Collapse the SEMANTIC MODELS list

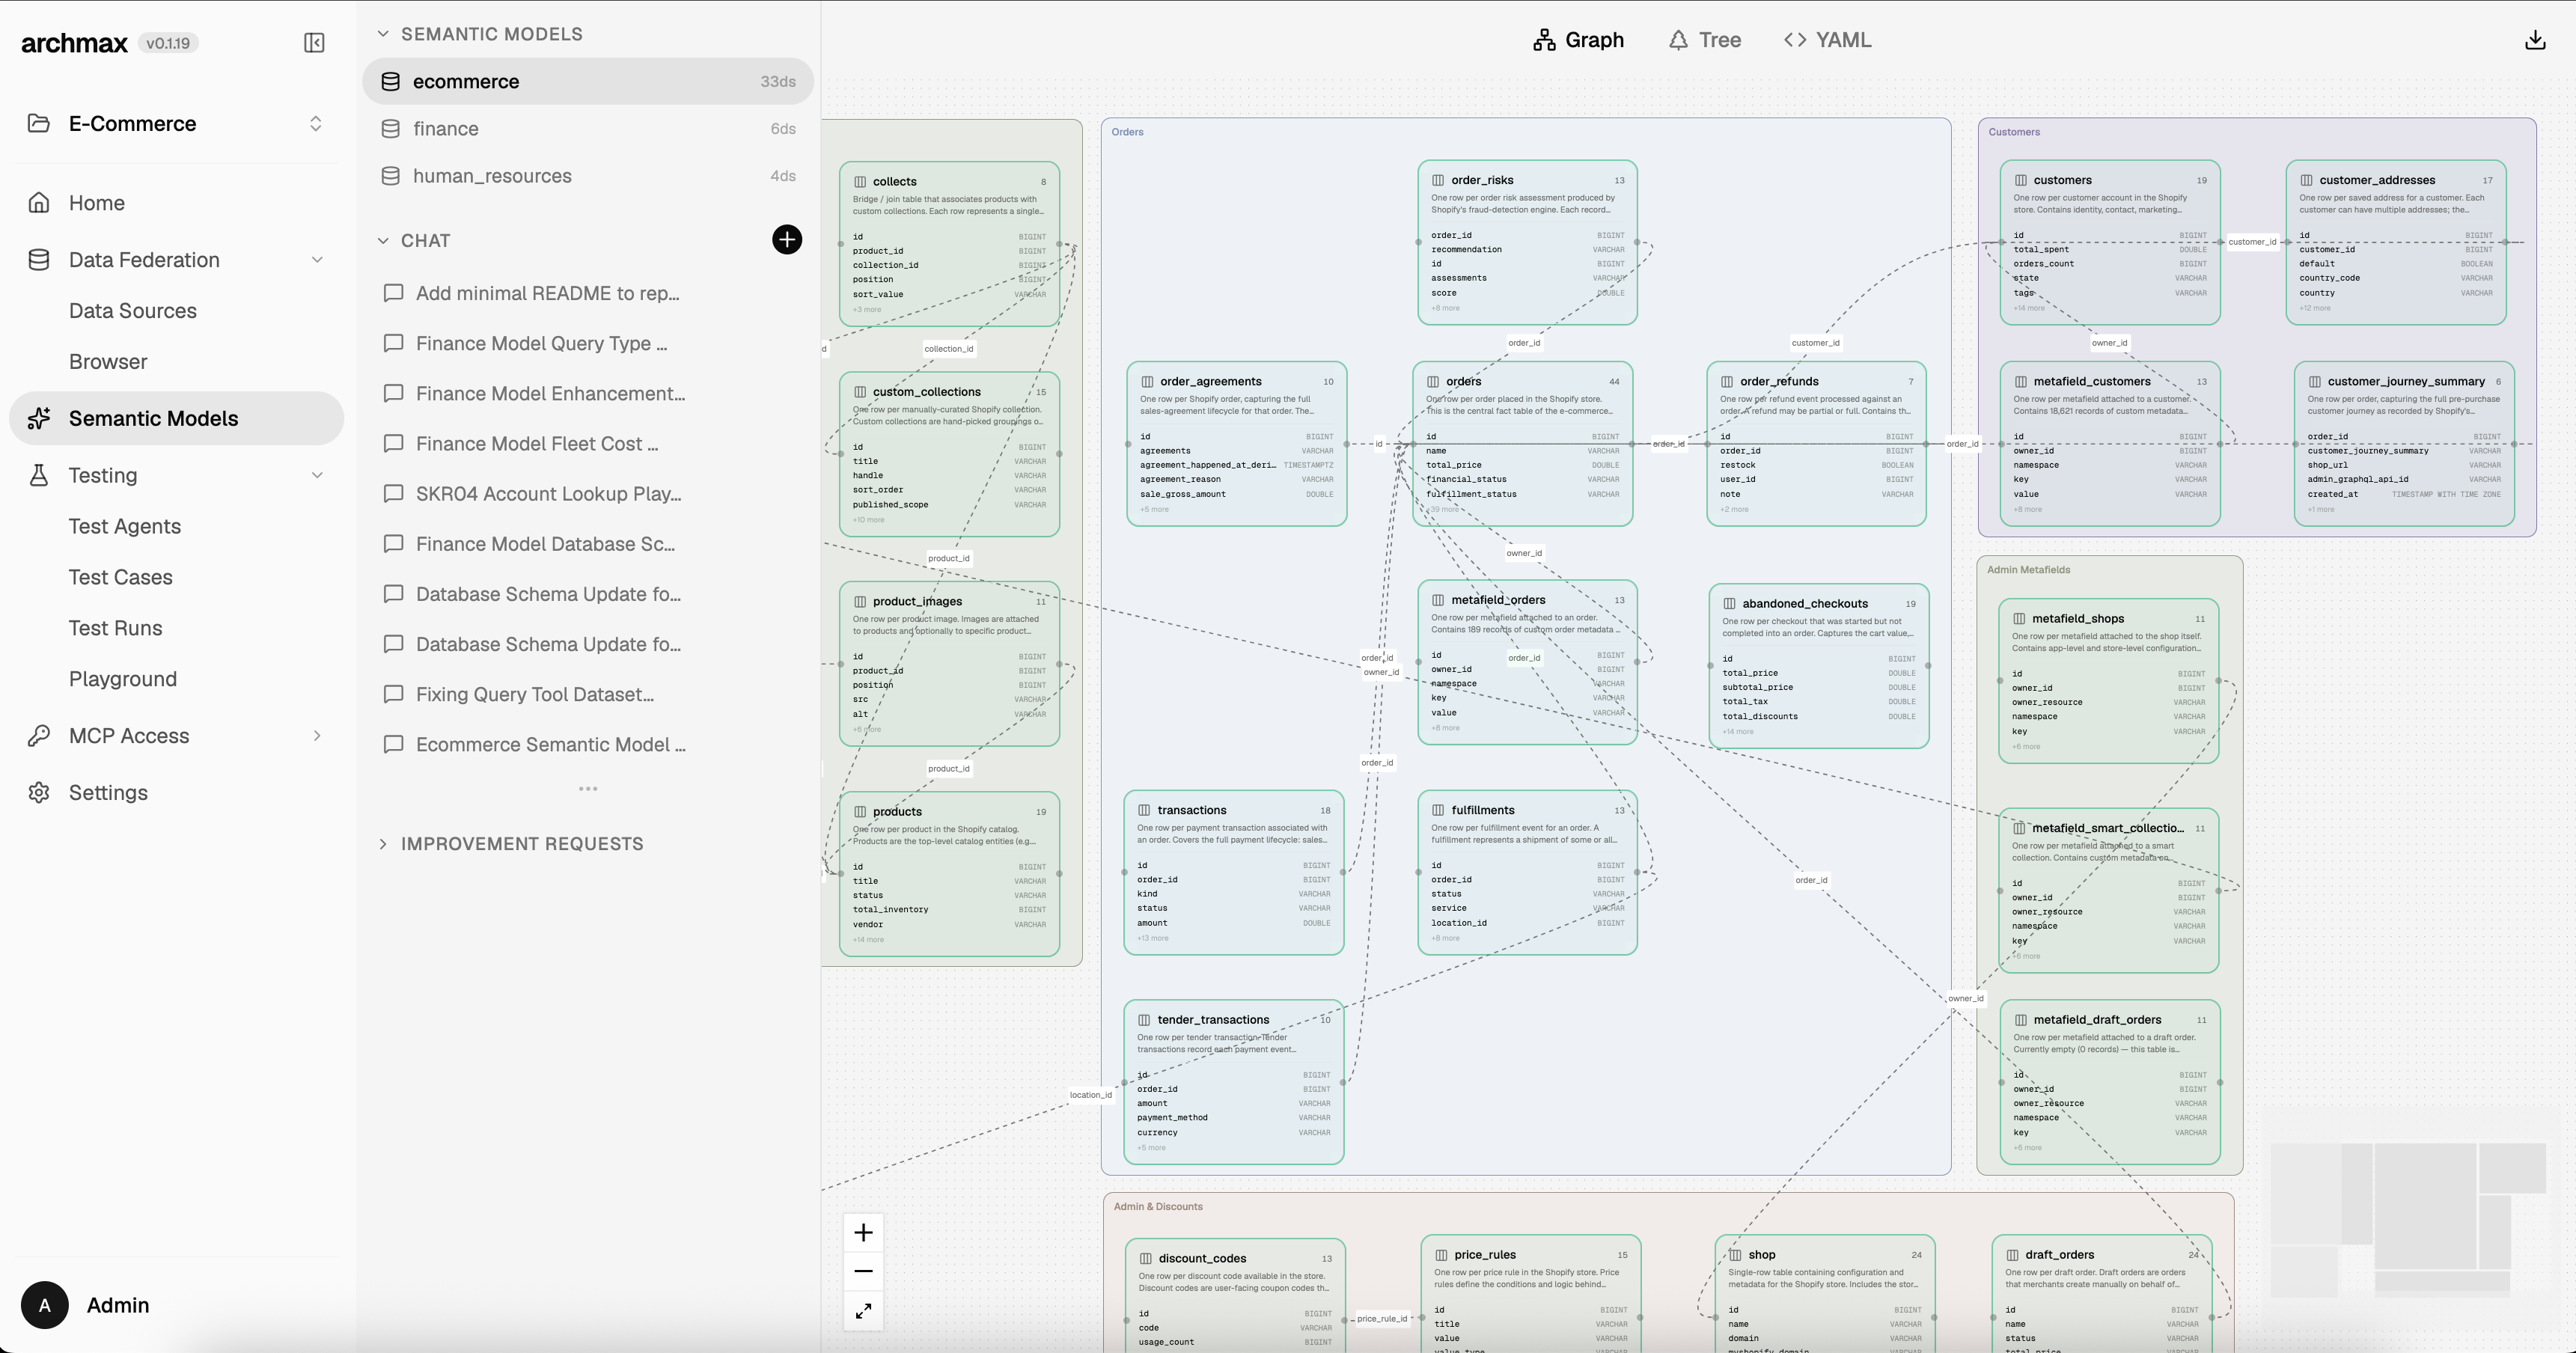point(383,34)
